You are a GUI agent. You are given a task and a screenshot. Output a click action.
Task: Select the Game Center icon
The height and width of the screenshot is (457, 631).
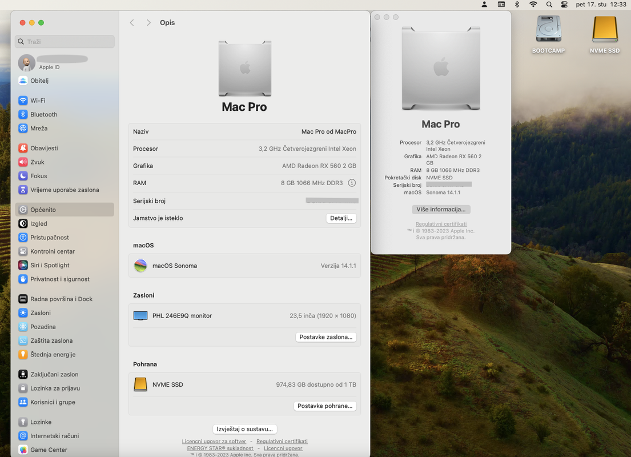tap(23, 450)
